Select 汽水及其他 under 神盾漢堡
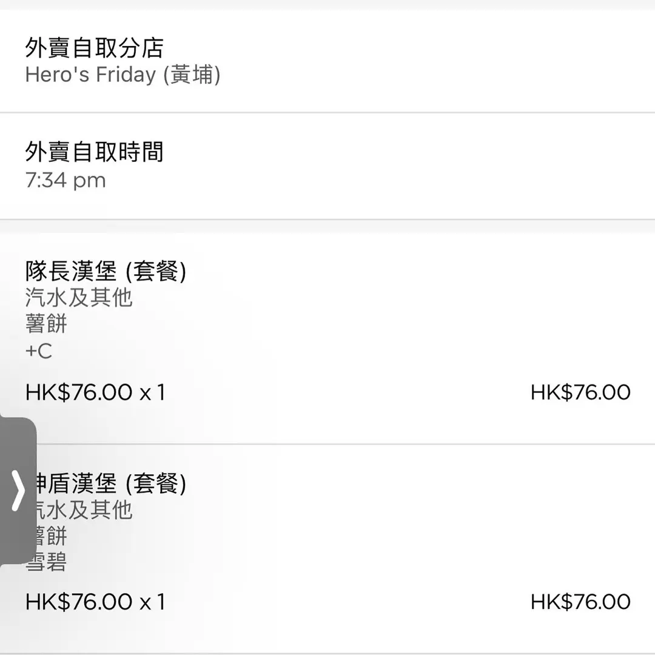The height and width of the screenshot is (655, 655). coord(85,509)
